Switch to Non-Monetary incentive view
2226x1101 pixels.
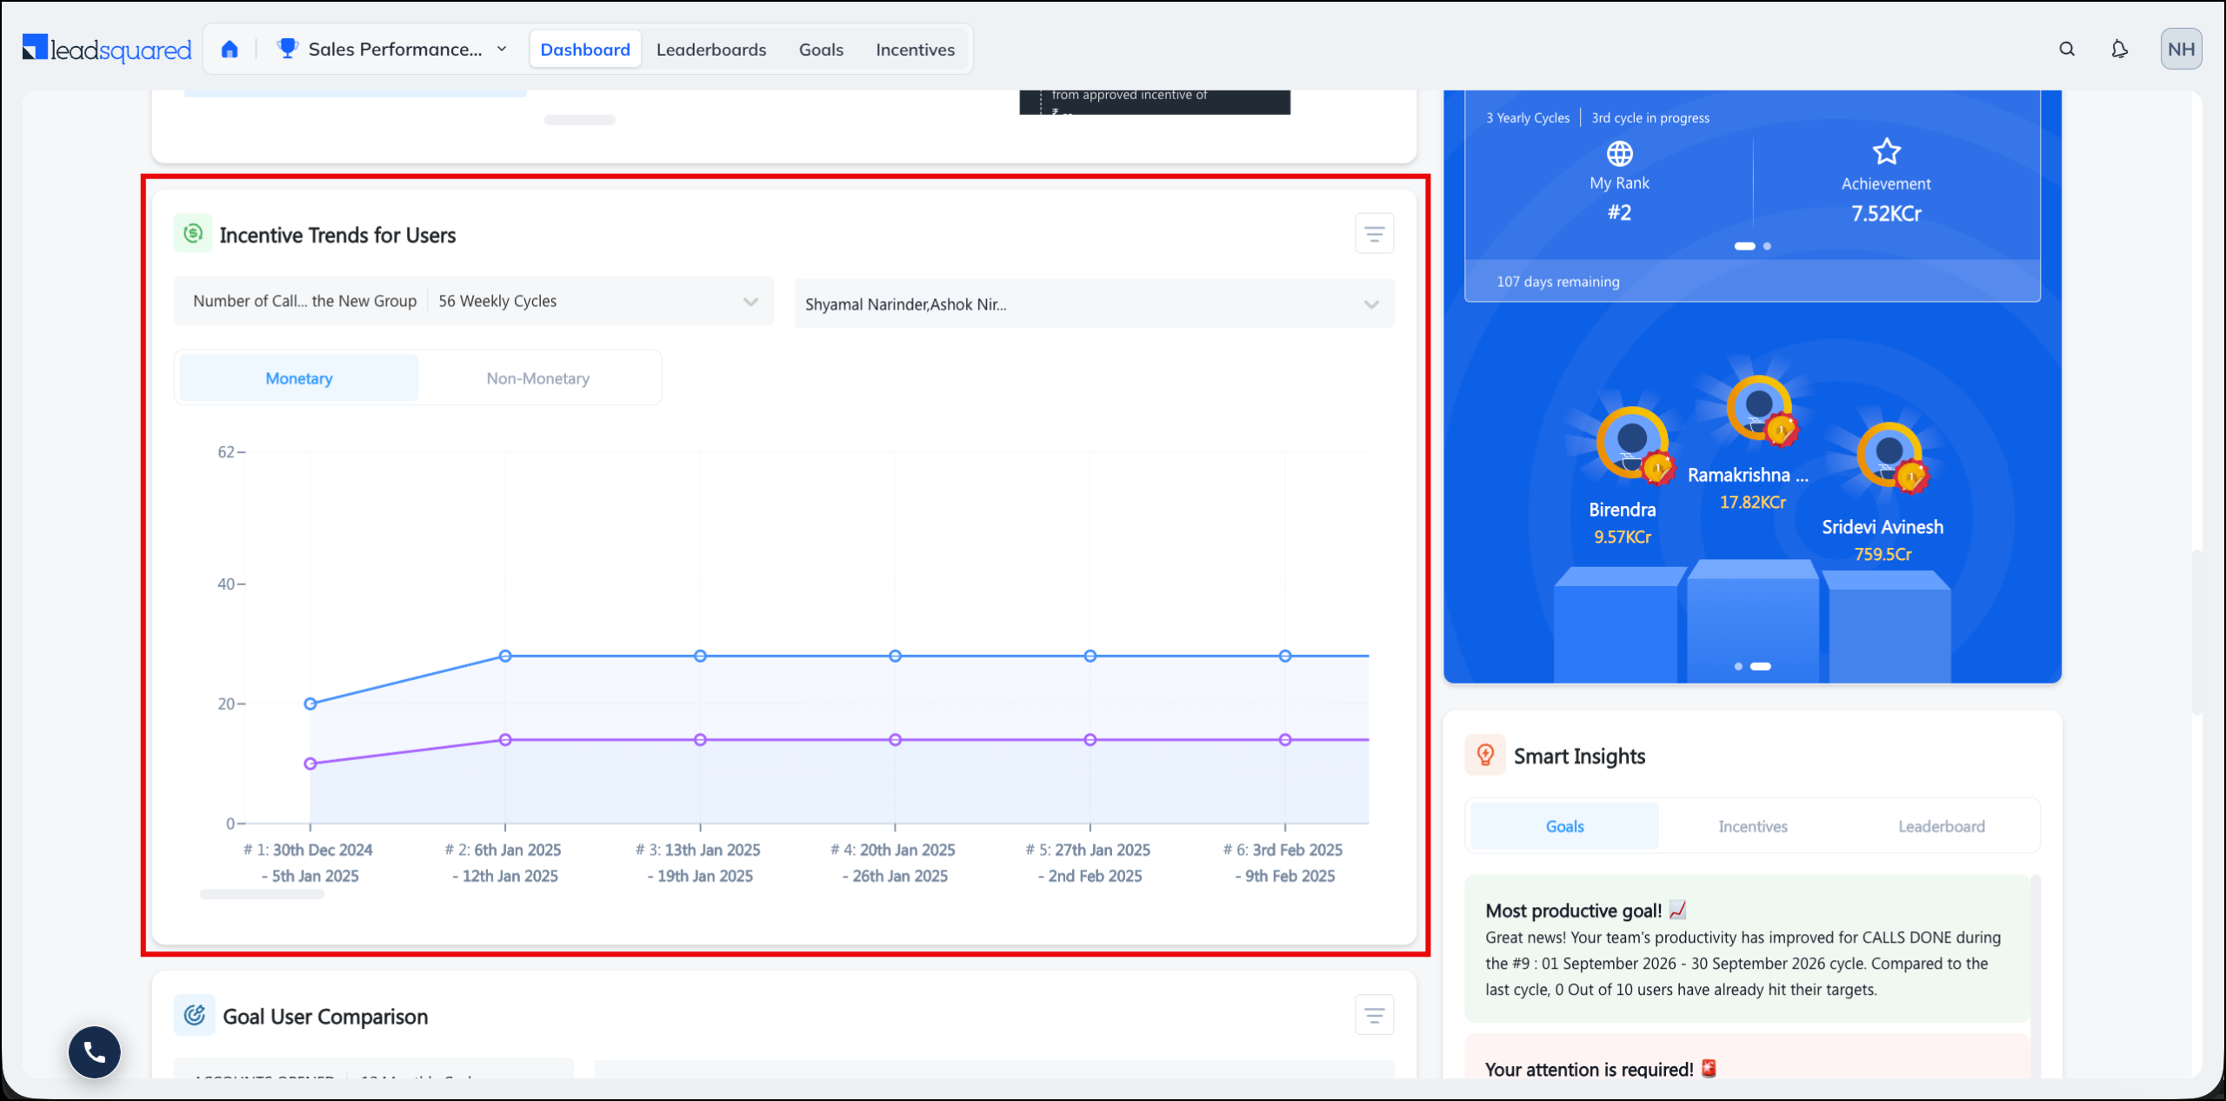[x=537, y=378]
